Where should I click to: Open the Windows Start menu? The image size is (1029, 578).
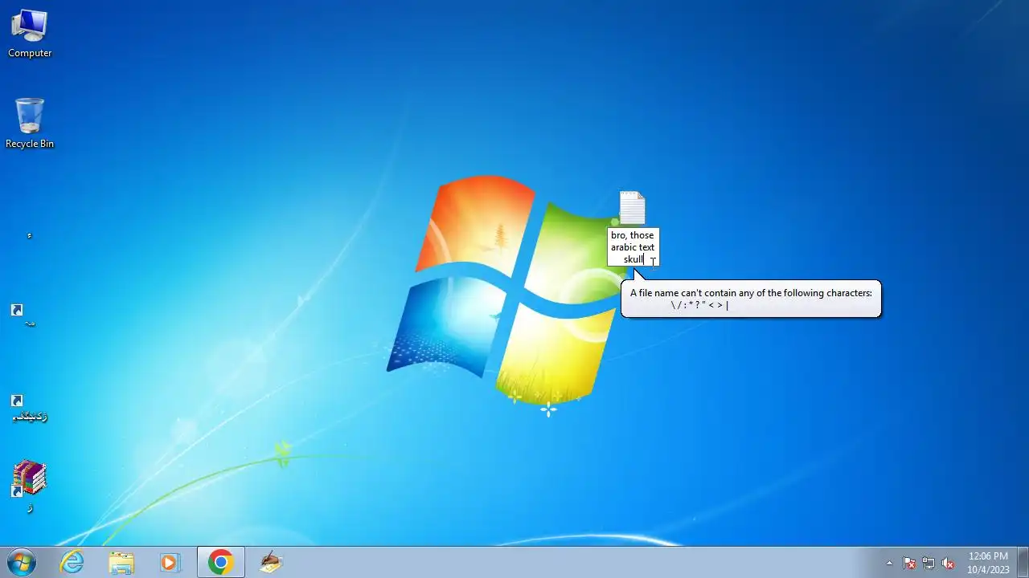coord(22,562)
